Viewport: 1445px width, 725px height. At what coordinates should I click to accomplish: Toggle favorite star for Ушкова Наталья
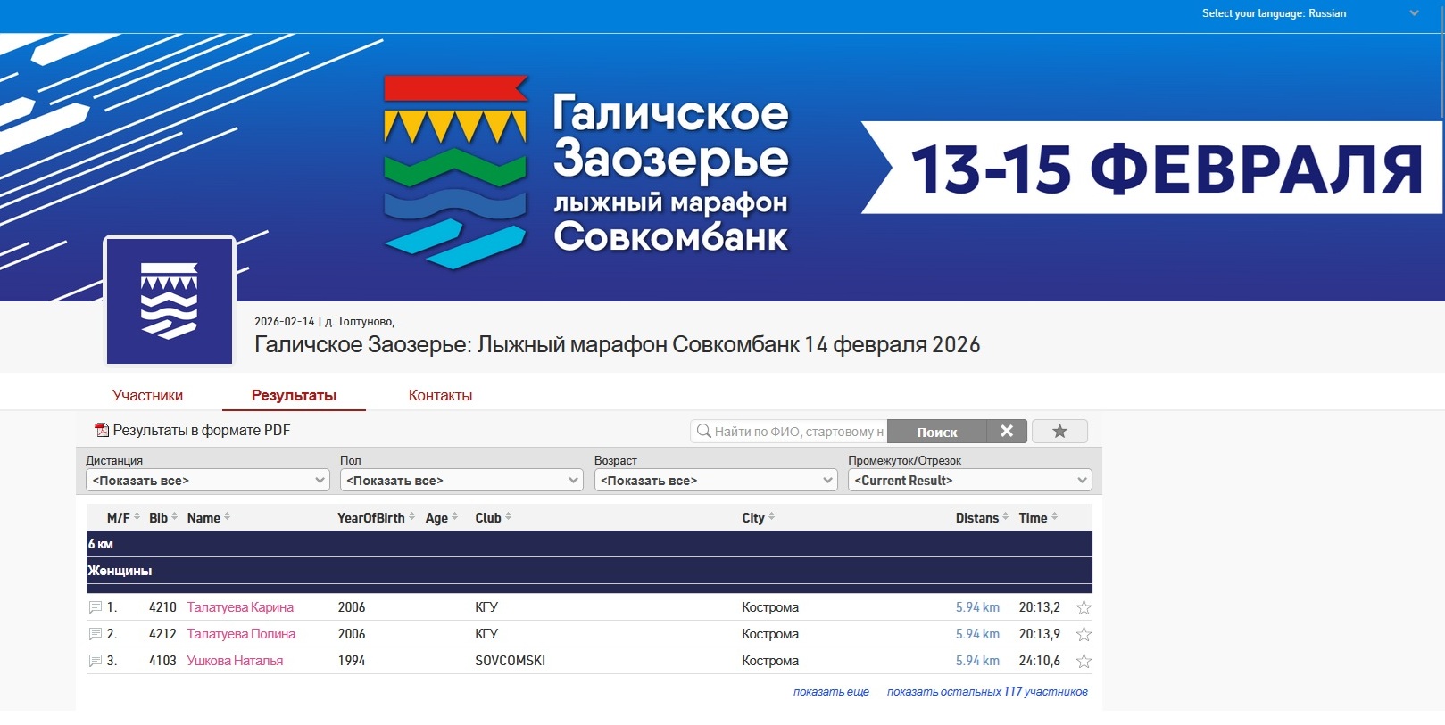[1084, 661]
